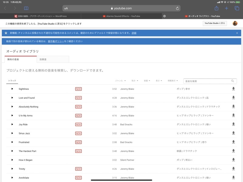Open the 著作権ポリシー copyright policy link
This screenshot has width=243, height=182.
(56, 41)
